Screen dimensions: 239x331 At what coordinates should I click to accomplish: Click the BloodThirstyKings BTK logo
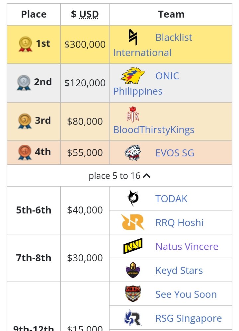coord(133,115)
